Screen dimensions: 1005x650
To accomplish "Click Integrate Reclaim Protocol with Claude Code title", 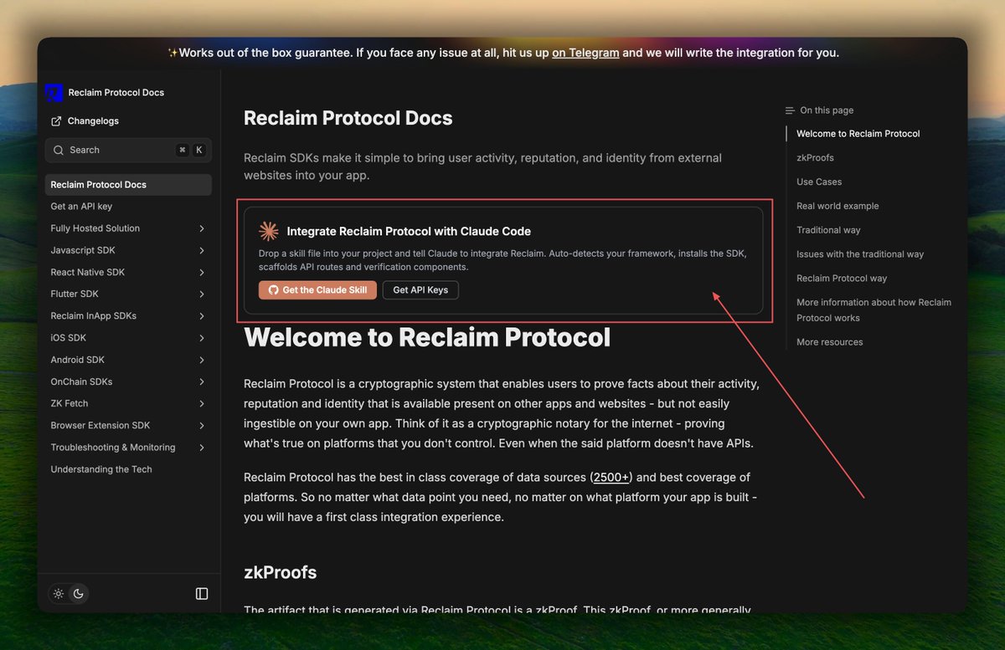I will (x=409, y=232).
